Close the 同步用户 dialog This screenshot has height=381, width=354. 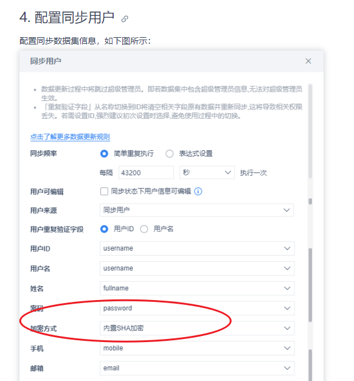(308, 61)
